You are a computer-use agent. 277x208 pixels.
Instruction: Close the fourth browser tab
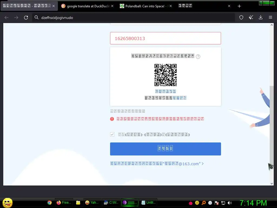click(x=229, y=6)
